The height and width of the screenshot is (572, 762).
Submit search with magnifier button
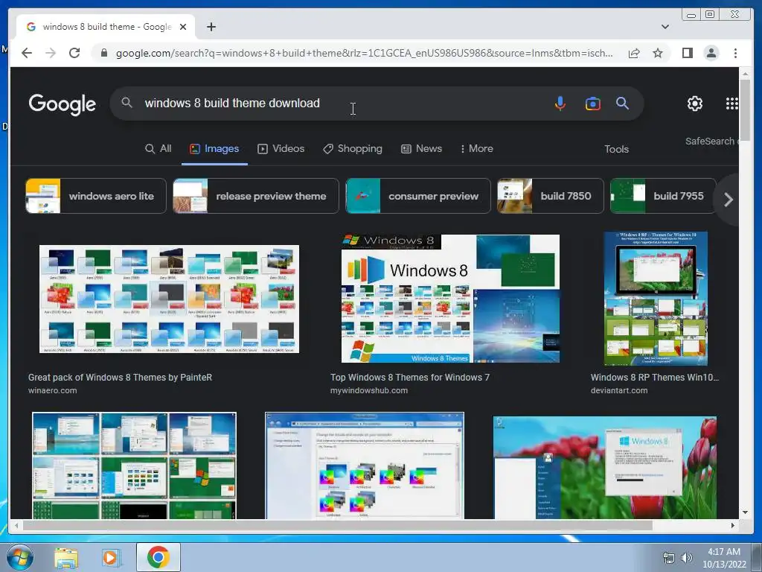tap(622, 103)
